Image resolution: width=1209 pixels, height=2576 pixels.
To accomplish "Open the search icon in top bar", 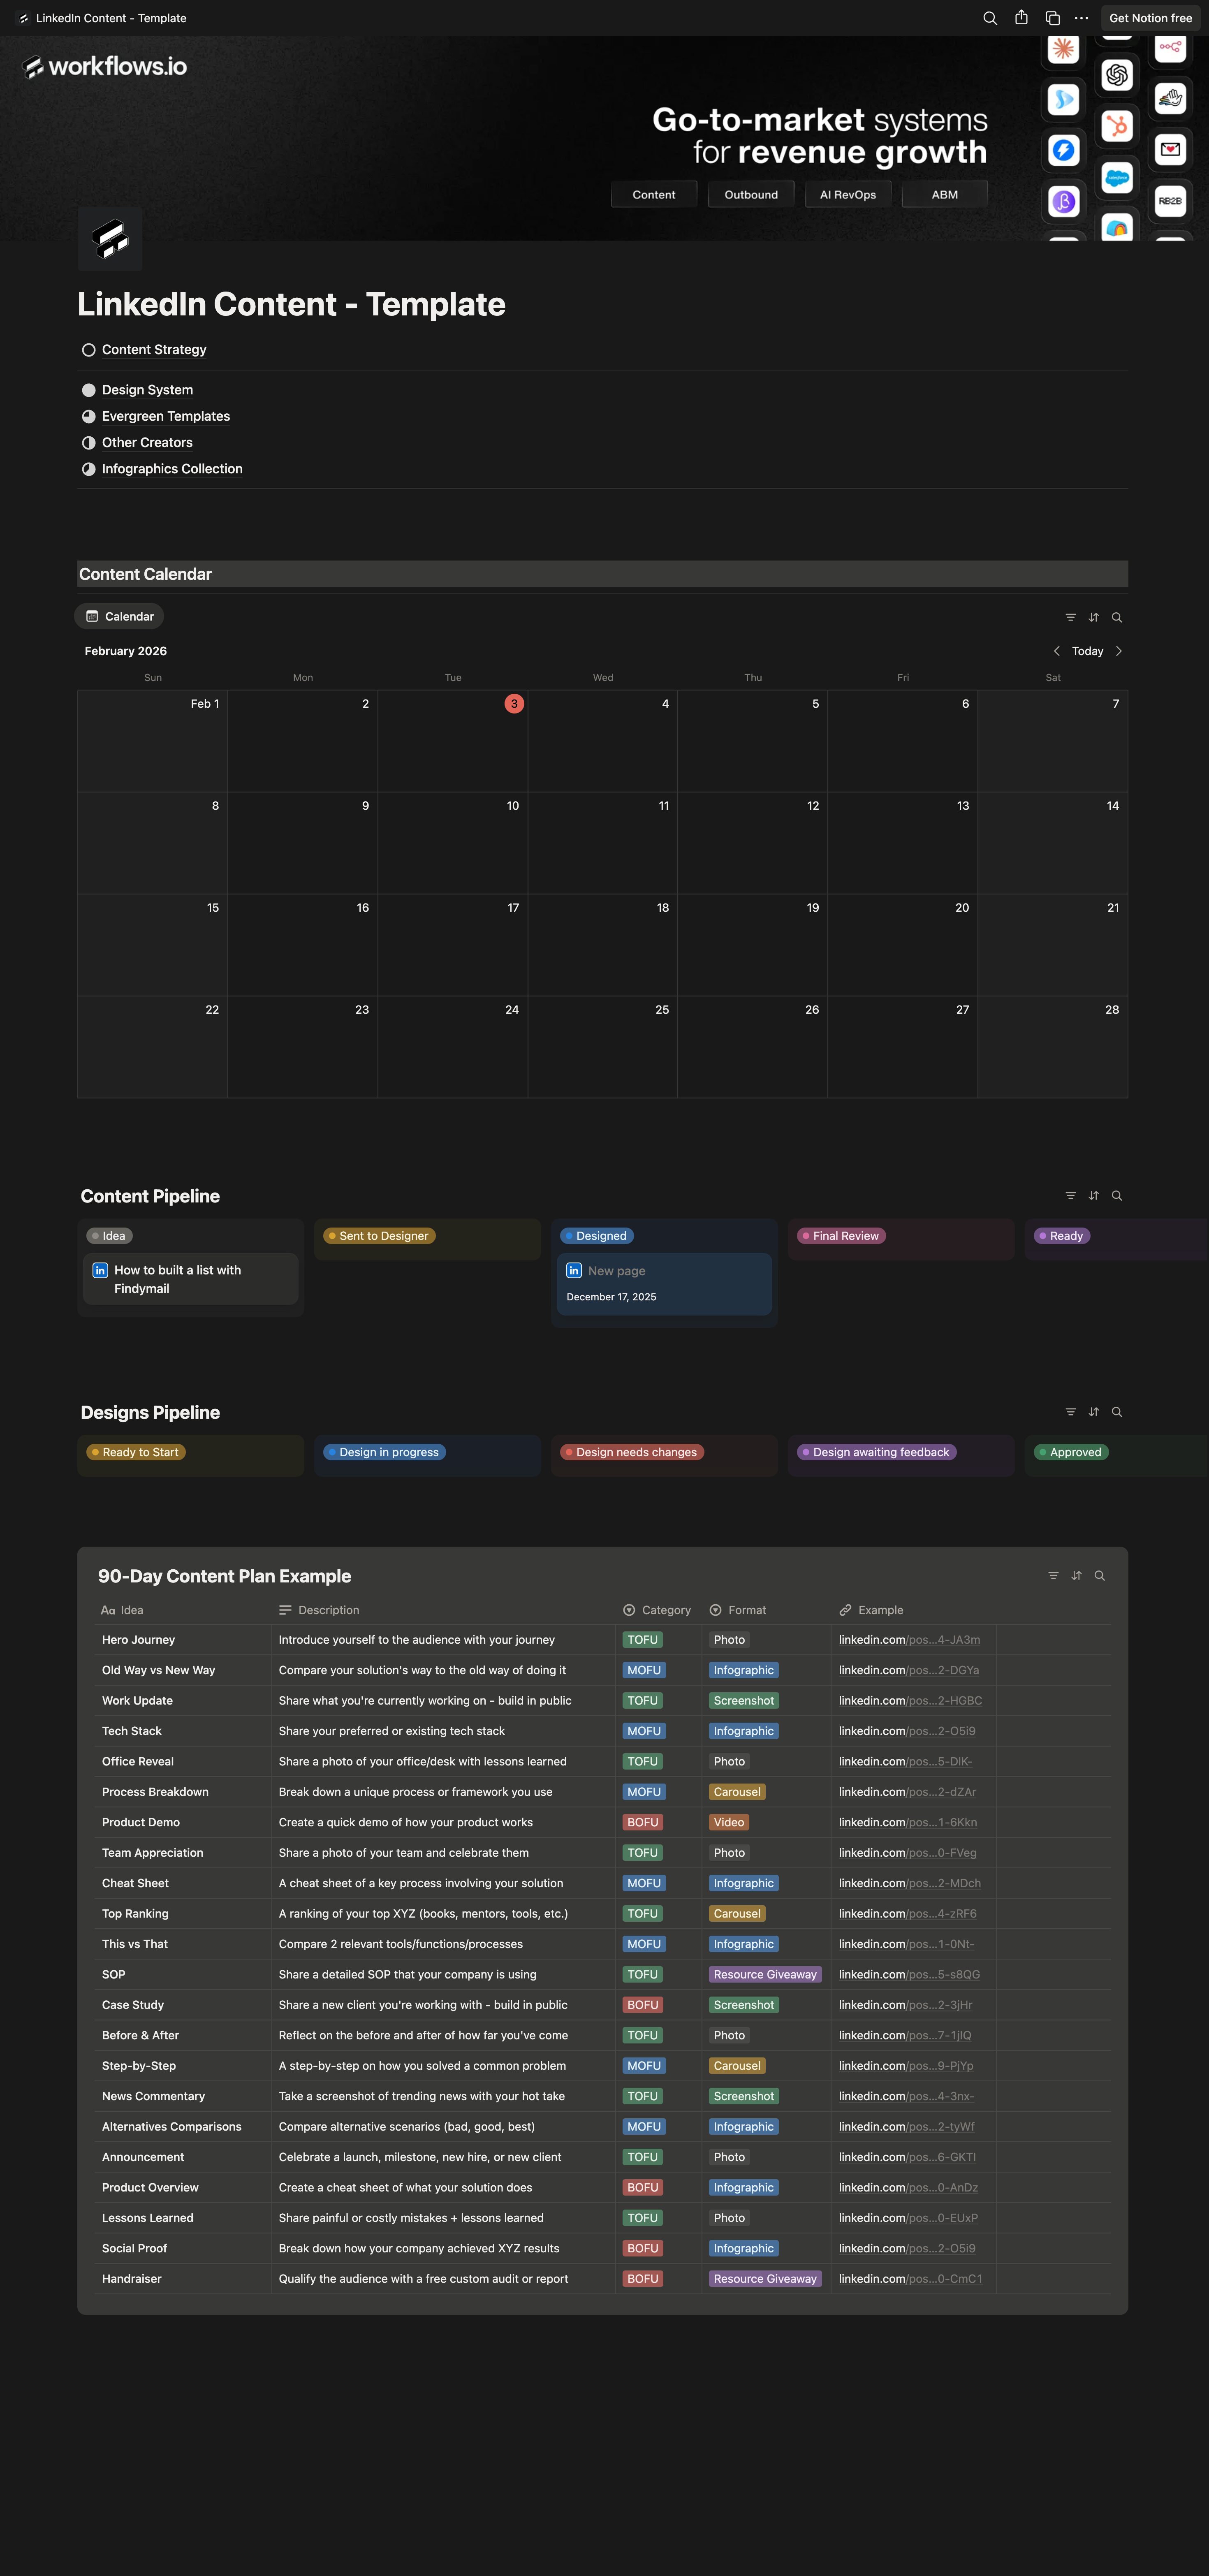I will (x=990, y=18).
